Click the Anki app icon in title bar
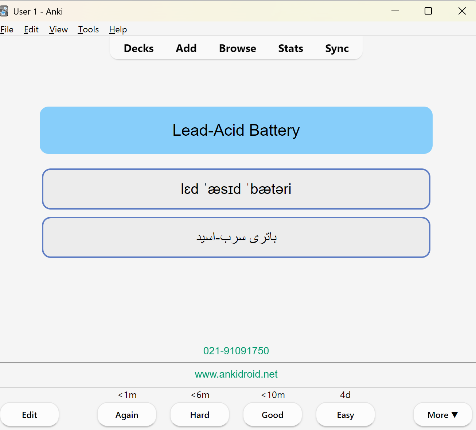476x430 pixels. click(x=4, y=11)
